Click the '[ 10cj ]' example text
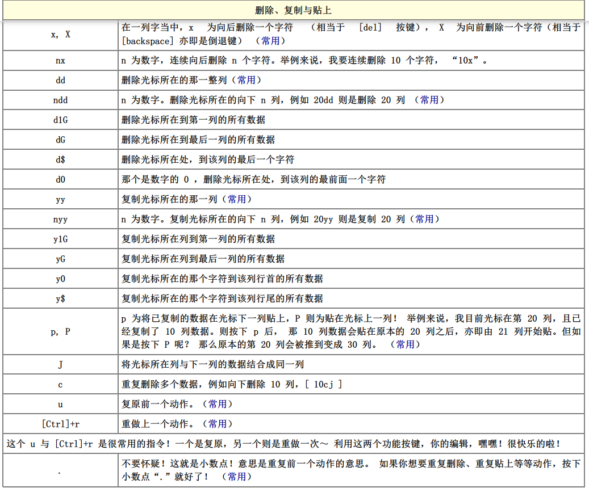The width and height of the screenshot is (589, 488). pyautogui.click(x=323, y=384)
